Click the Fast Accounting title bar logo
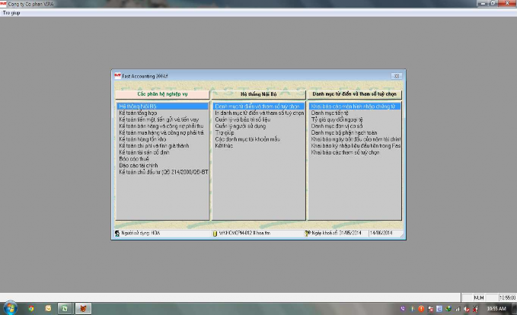The image size is (517, 315). [118, 76]
